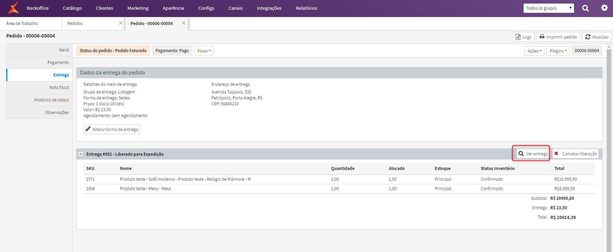613x252 pixels.
Task: Click the Quantidade column header
Action: 343,169
